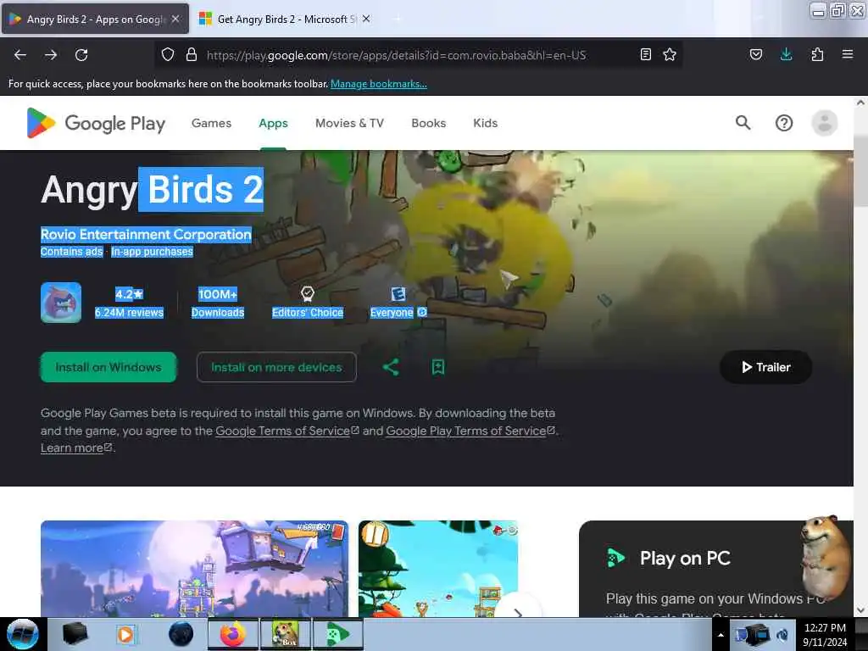The height and width of the screenshot is (651, 868).
Task: Close the Google Play browser tab
Action: 175,19
